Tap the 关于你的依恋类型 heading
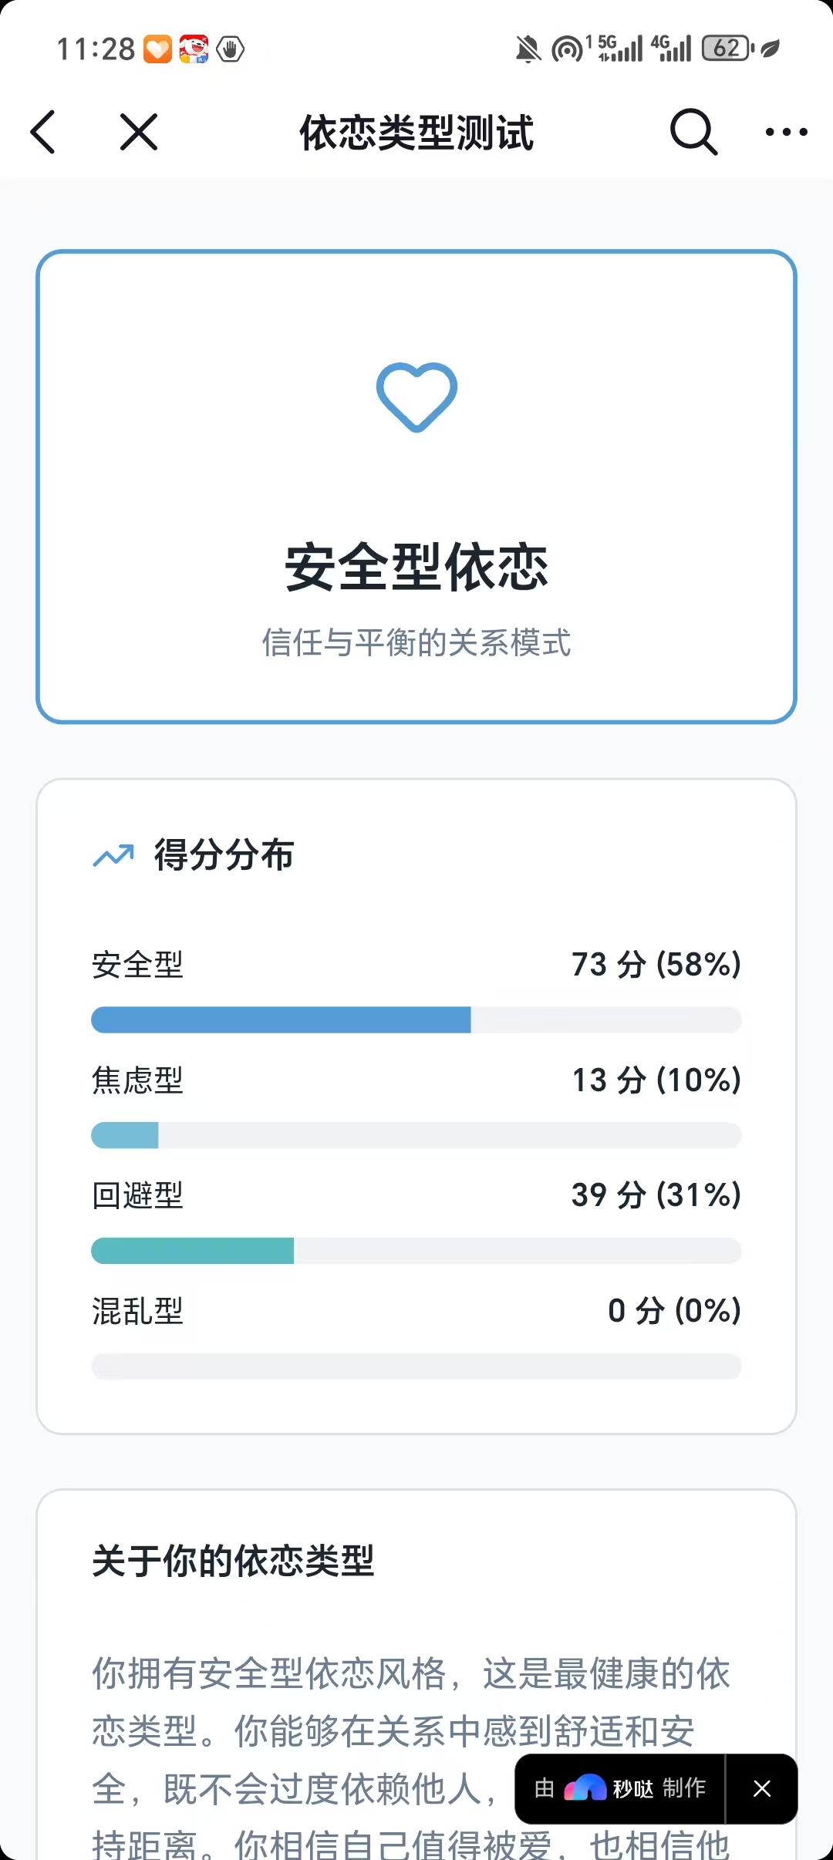Screen dimensions: 833x1860 pyautogui.click(x=233, y=1561)
